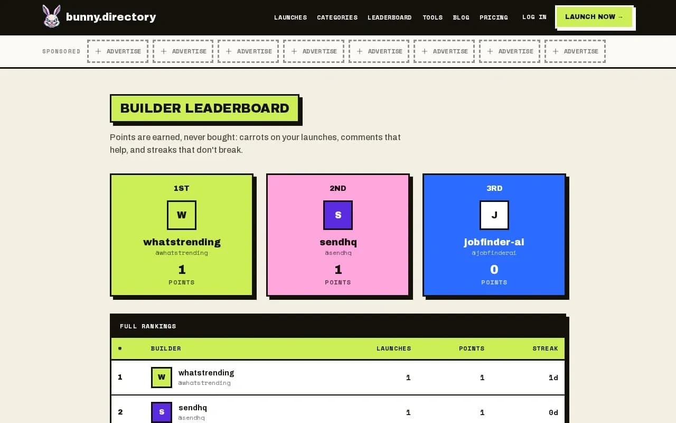Click the Launches column header in the table
676x423 pixels.
coord(393,348)
